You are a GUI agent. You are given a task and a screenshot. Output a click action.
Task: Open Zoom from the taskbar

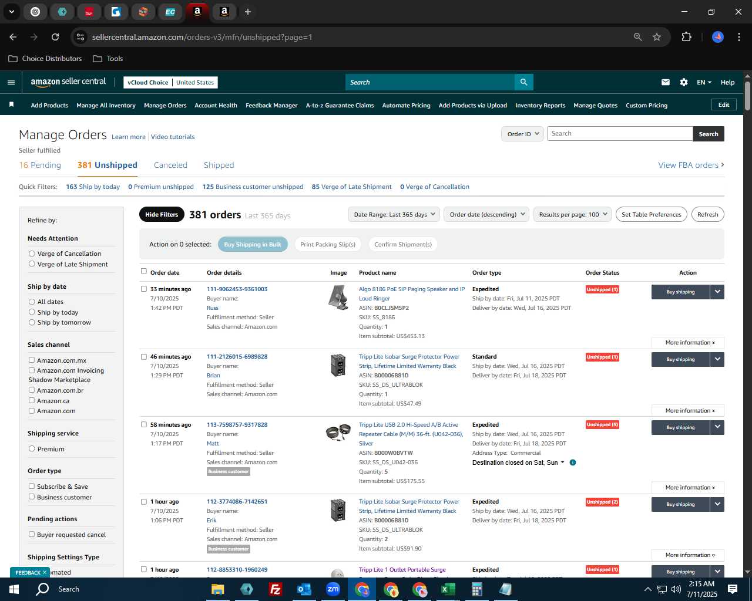click(x=333, y=589)
